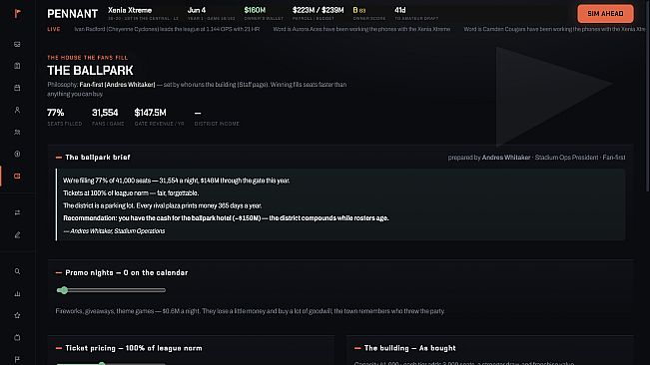Open the small flag icon at sidebar bottom
The image size is (650, 365).
tap(17, 359)
